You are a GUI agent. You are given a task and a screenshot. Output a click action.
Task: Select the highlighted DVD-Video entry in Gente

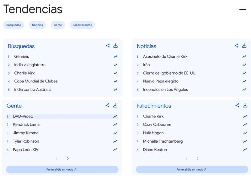[x=25, y=116]
